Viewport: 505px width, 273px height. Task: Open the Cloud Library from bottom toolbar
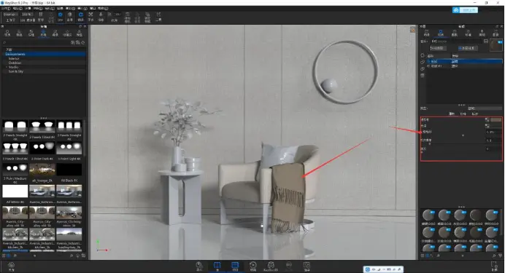[11, 266]
